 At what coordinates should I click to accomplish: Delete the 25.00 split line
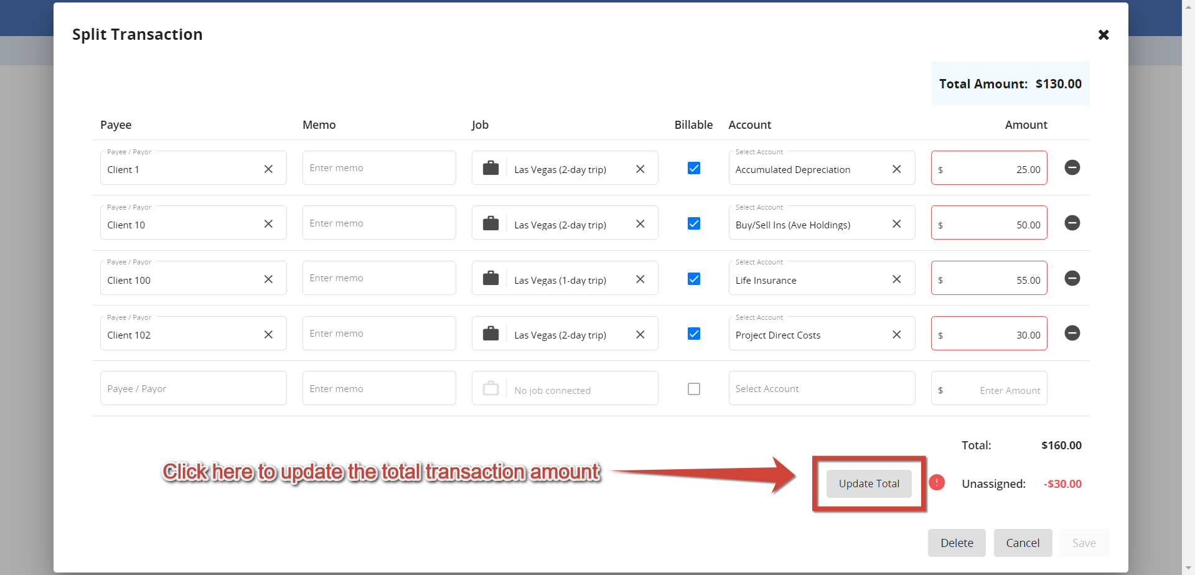[1072, 167]
